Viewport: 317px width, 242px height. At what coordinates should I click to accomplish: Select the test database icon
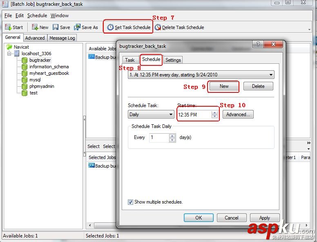25,93
